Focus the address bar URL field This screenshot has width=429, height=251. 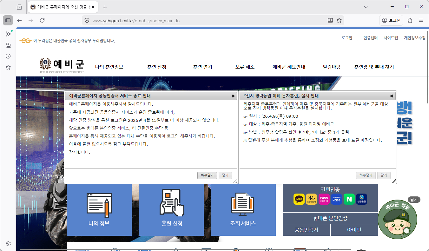click(x=209, y=21)
